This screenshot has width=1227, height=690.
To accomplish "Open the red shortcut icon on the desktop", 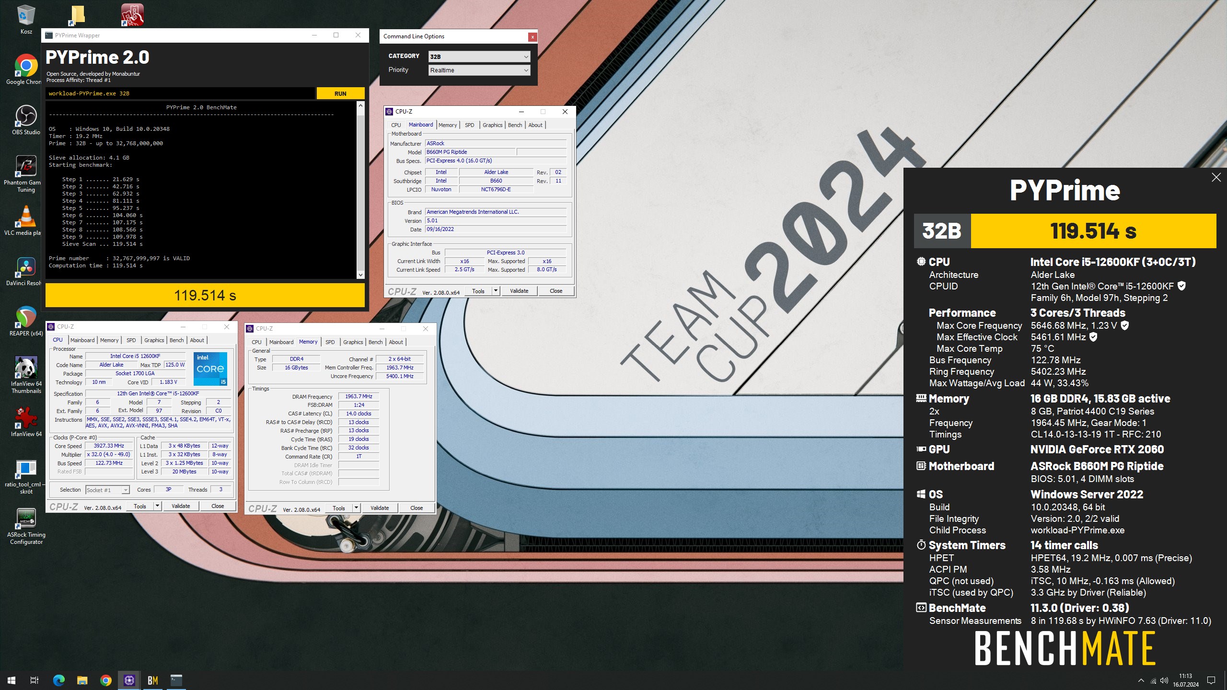I will coord(132,14).
